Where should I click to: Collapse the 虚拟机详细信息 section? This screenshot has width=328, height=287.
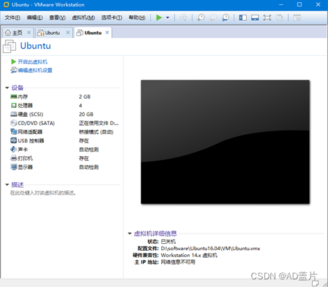(130, 233)
